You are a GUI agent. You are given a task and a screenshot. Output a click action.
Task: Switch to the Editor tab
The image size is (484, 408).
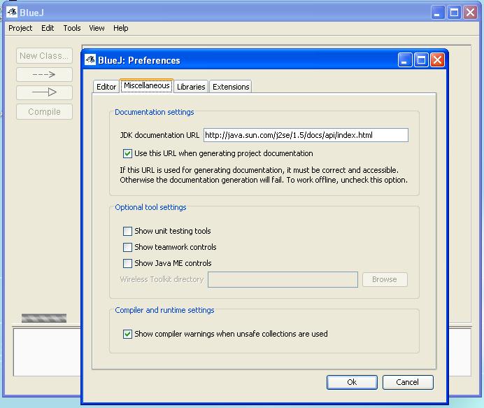(x=106, y=87)
